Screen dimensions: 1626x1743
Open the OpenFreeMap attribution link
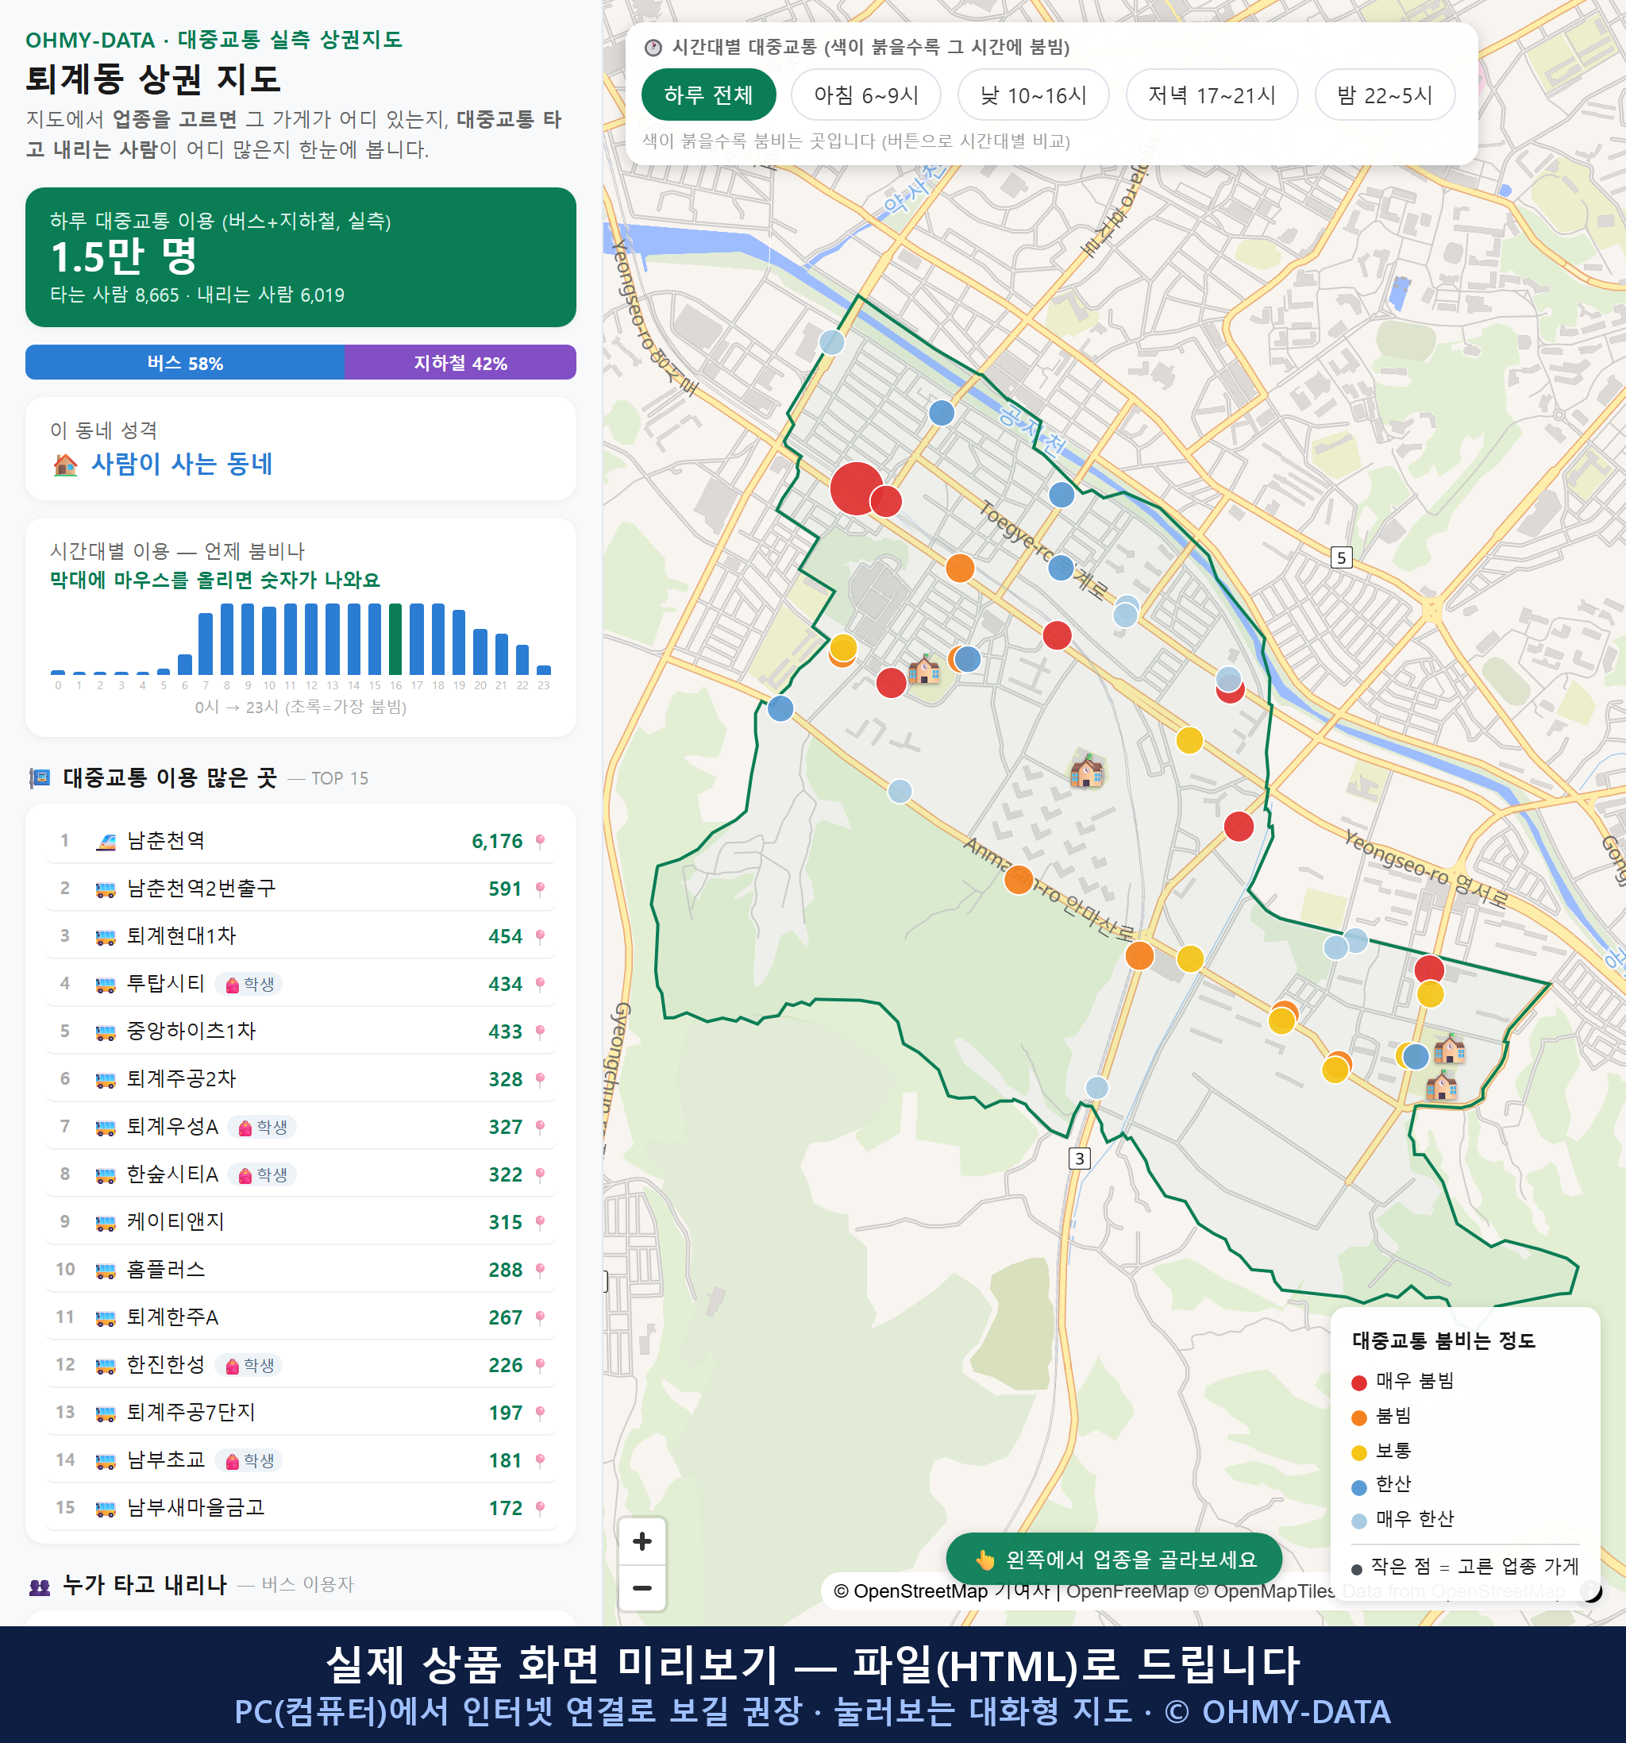click(1127, 1591)
